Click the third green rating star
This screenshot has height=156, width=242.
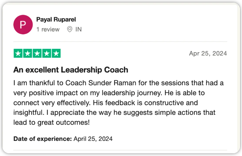click(37, 53)
